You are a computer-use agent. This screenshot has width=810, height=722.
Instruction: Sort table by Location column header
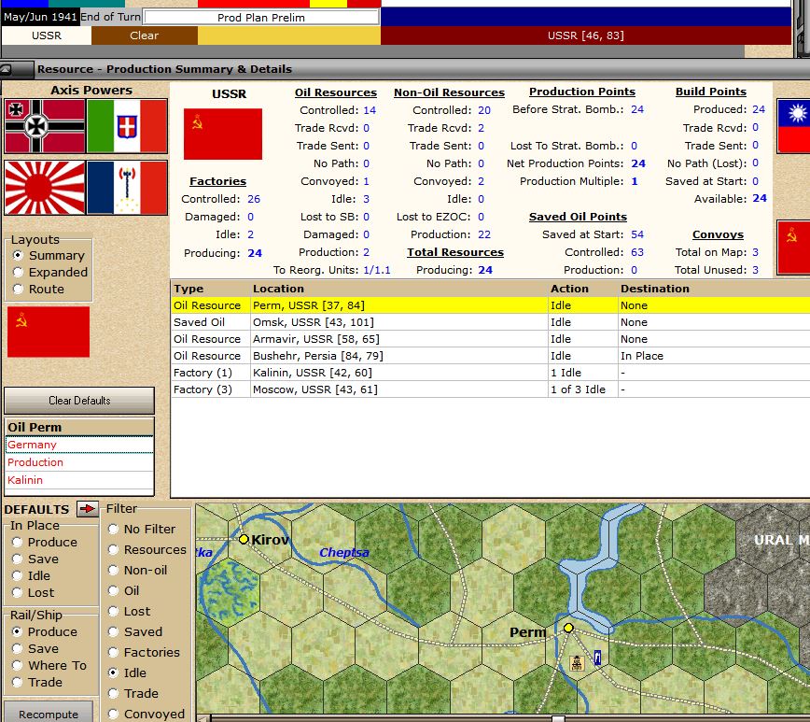[x=398, y=289]
